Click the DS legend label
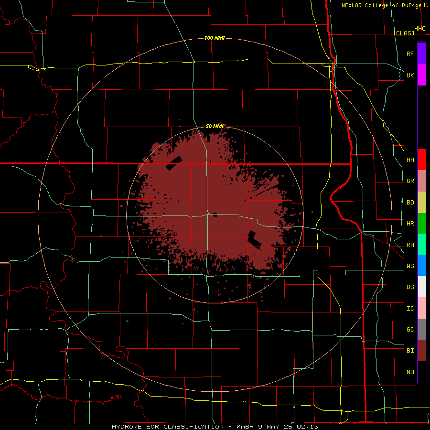430x430 pixels. pyautogui.click(x=410, y=287)
